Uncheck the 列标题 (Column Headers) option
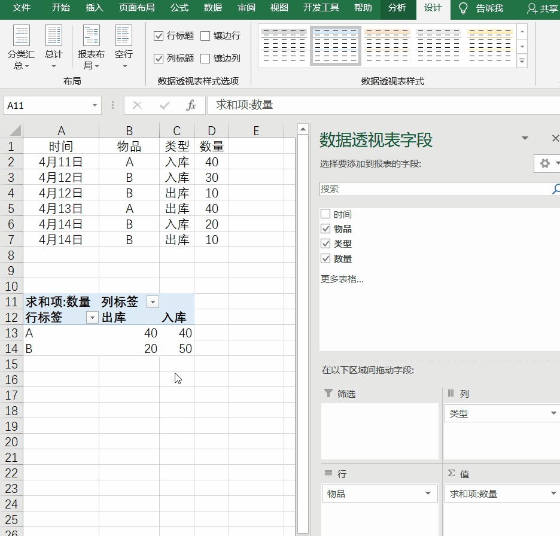 [159, 59]
